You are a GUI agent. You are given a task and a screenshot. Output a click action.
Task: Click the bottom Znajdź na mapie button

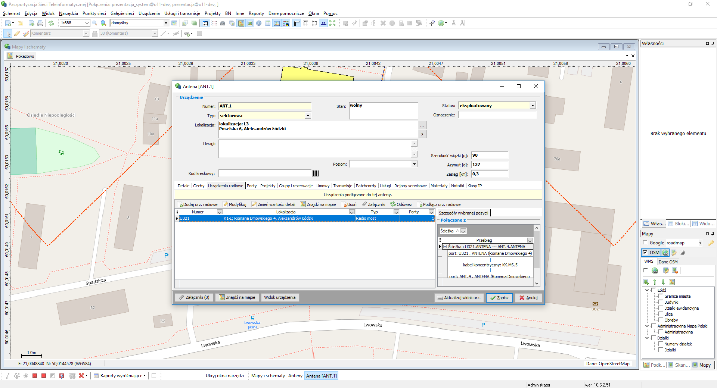[x=237, y=297]
